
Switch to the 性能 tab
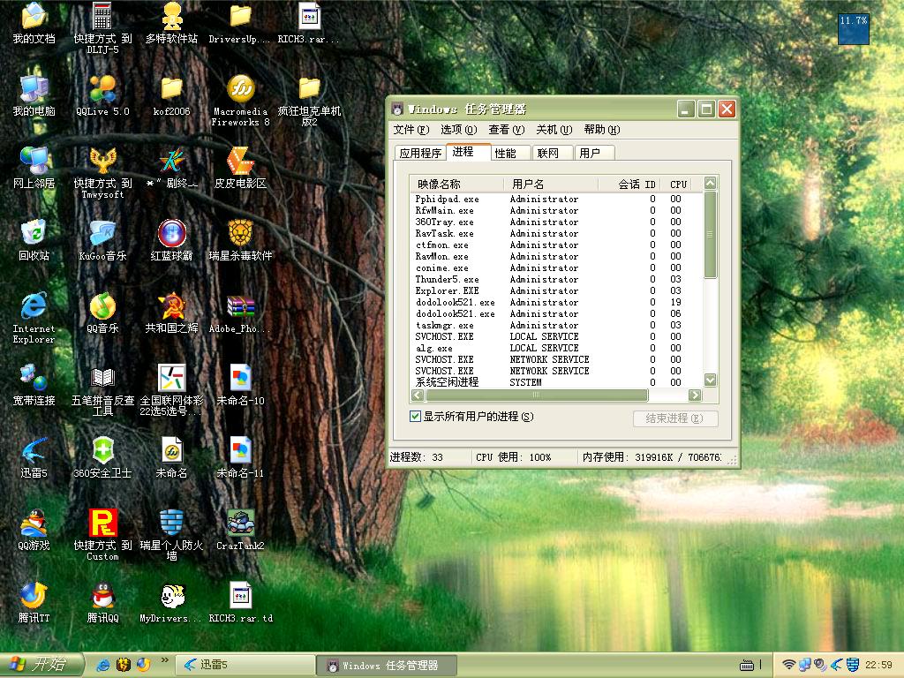506,153
